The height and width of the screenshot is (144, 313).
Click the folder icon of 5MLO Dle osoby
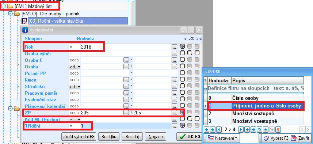pyautogui.click(x=17, y=14)
